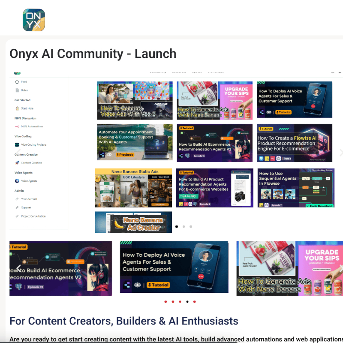
Task: Select the last red carousel dot
Action: pos(194,301)
